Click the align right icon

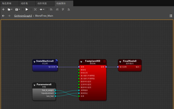pos(57,9)
